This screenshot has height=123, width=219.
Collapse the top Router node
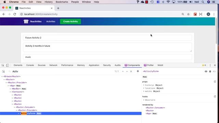point(4,80)
